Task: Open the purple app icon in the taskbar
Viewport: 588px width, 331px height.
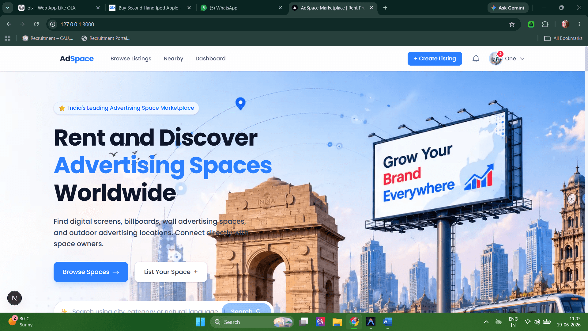Action: tap(320, 322)
